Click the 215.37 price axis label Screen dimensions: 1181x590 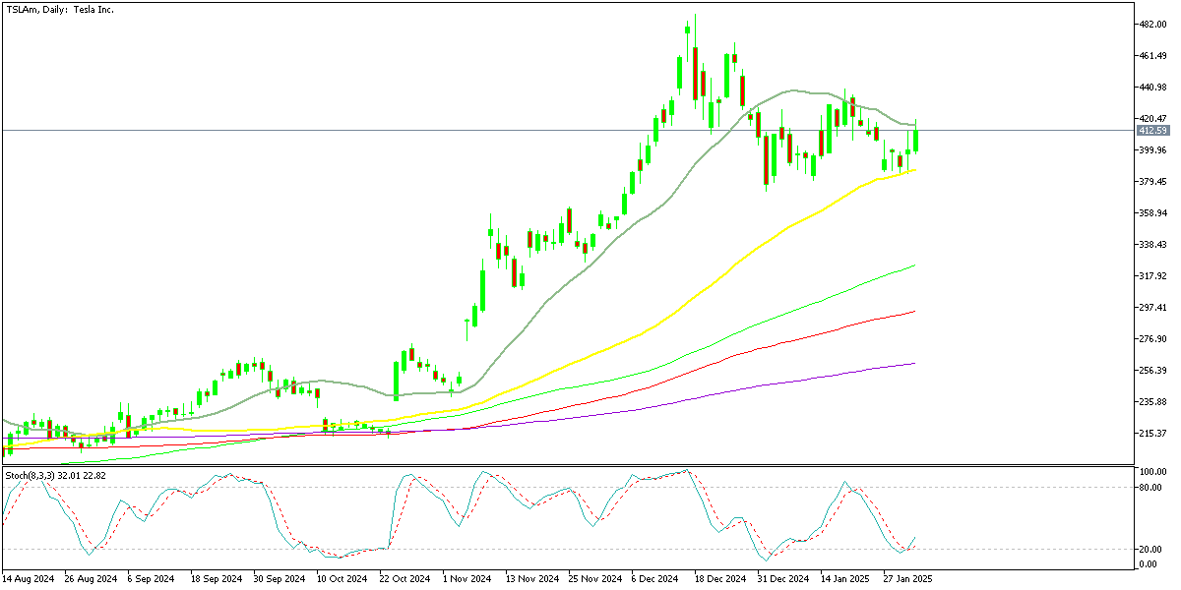[x=1152, y=434]
